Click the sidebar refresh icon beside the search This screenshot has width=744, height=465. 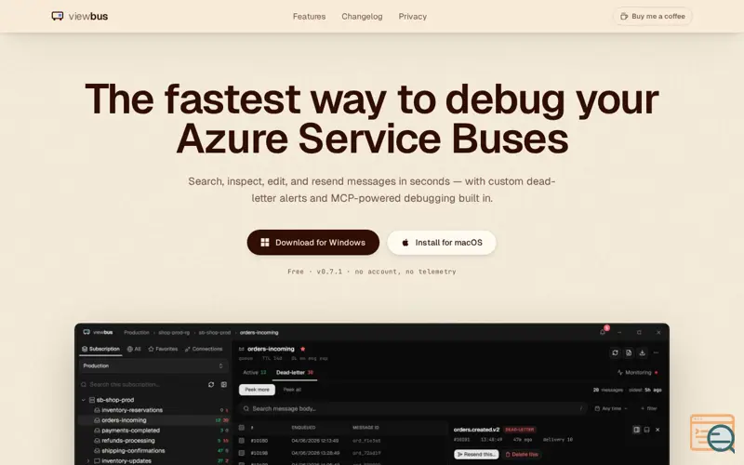211,384
